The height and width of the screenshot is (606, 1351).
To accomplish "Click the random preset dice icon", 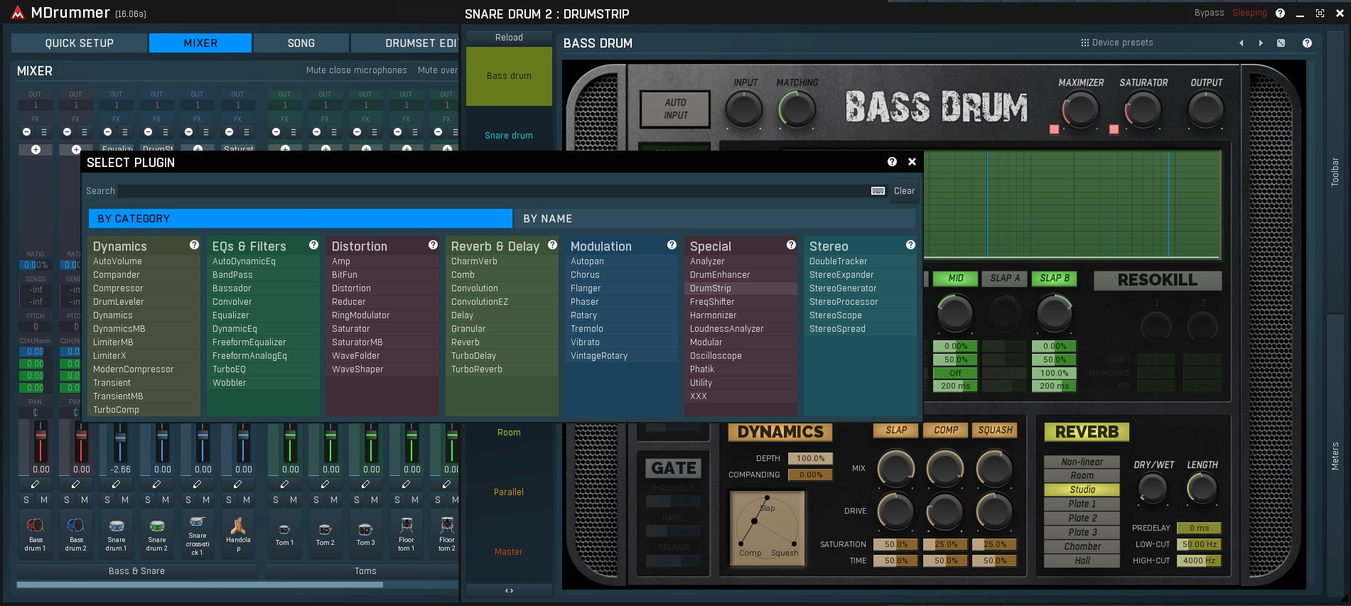I will [x=1281, y=43].
